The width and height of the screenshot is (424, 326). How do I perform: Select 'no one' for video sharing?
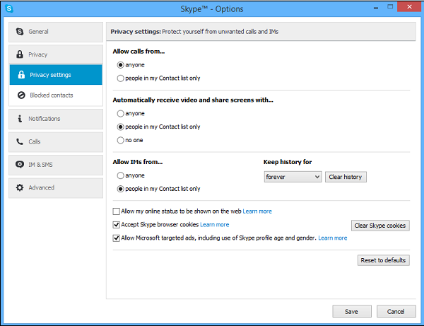point(121,140)
